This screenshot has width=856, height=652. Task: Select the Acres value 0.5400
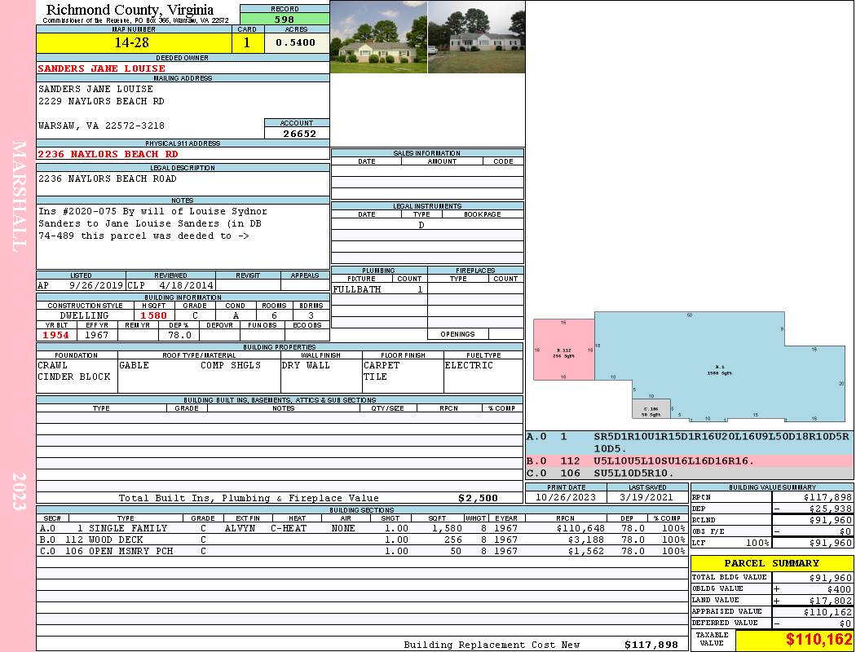click(x=297, y=42)
